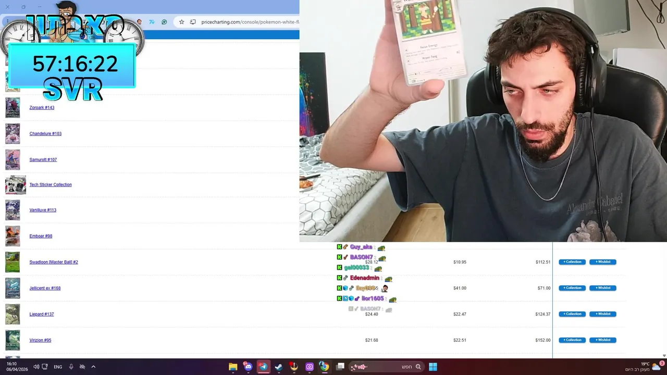Open the Tech Sticker Collection link

pos(51,185)
